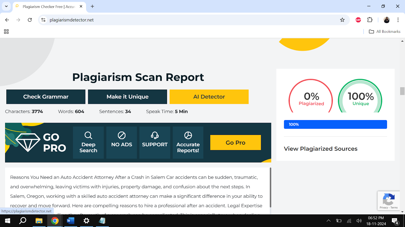Open the Extensions puzzle icon
This screenshot has width=405, height=227.
pos(370,20)
